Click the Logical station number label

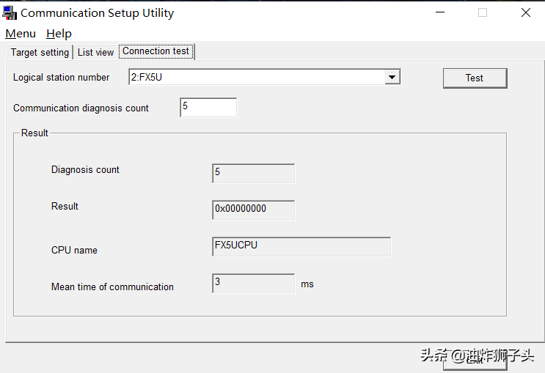point(62,78)
